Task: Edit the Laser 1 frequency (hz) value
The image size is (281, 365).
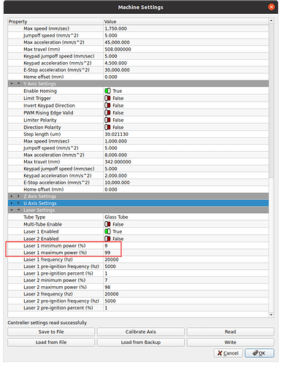Action: (112, 260)
